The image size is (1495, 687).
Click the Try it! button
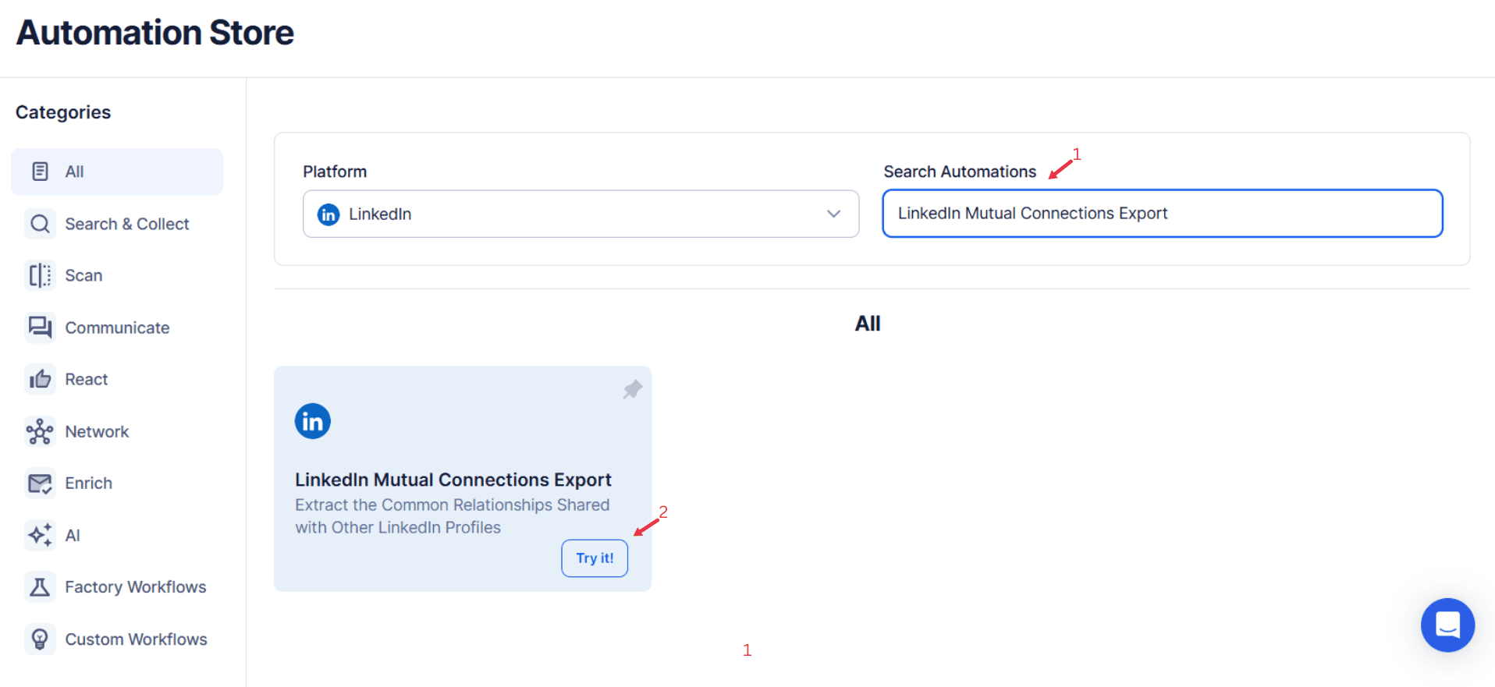point(594,558)
